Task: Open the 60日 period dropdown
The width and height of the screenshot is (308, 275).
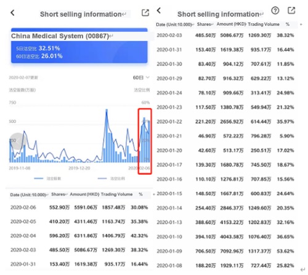Action: 141,78
